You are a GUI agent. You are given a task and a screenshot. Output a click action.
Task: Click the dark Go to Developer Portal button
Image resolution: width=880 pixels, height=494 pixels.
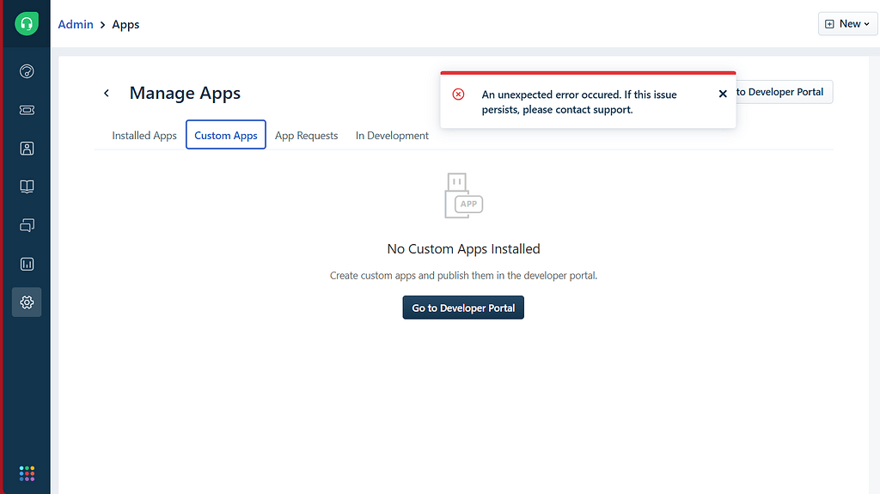coord(463,308)
